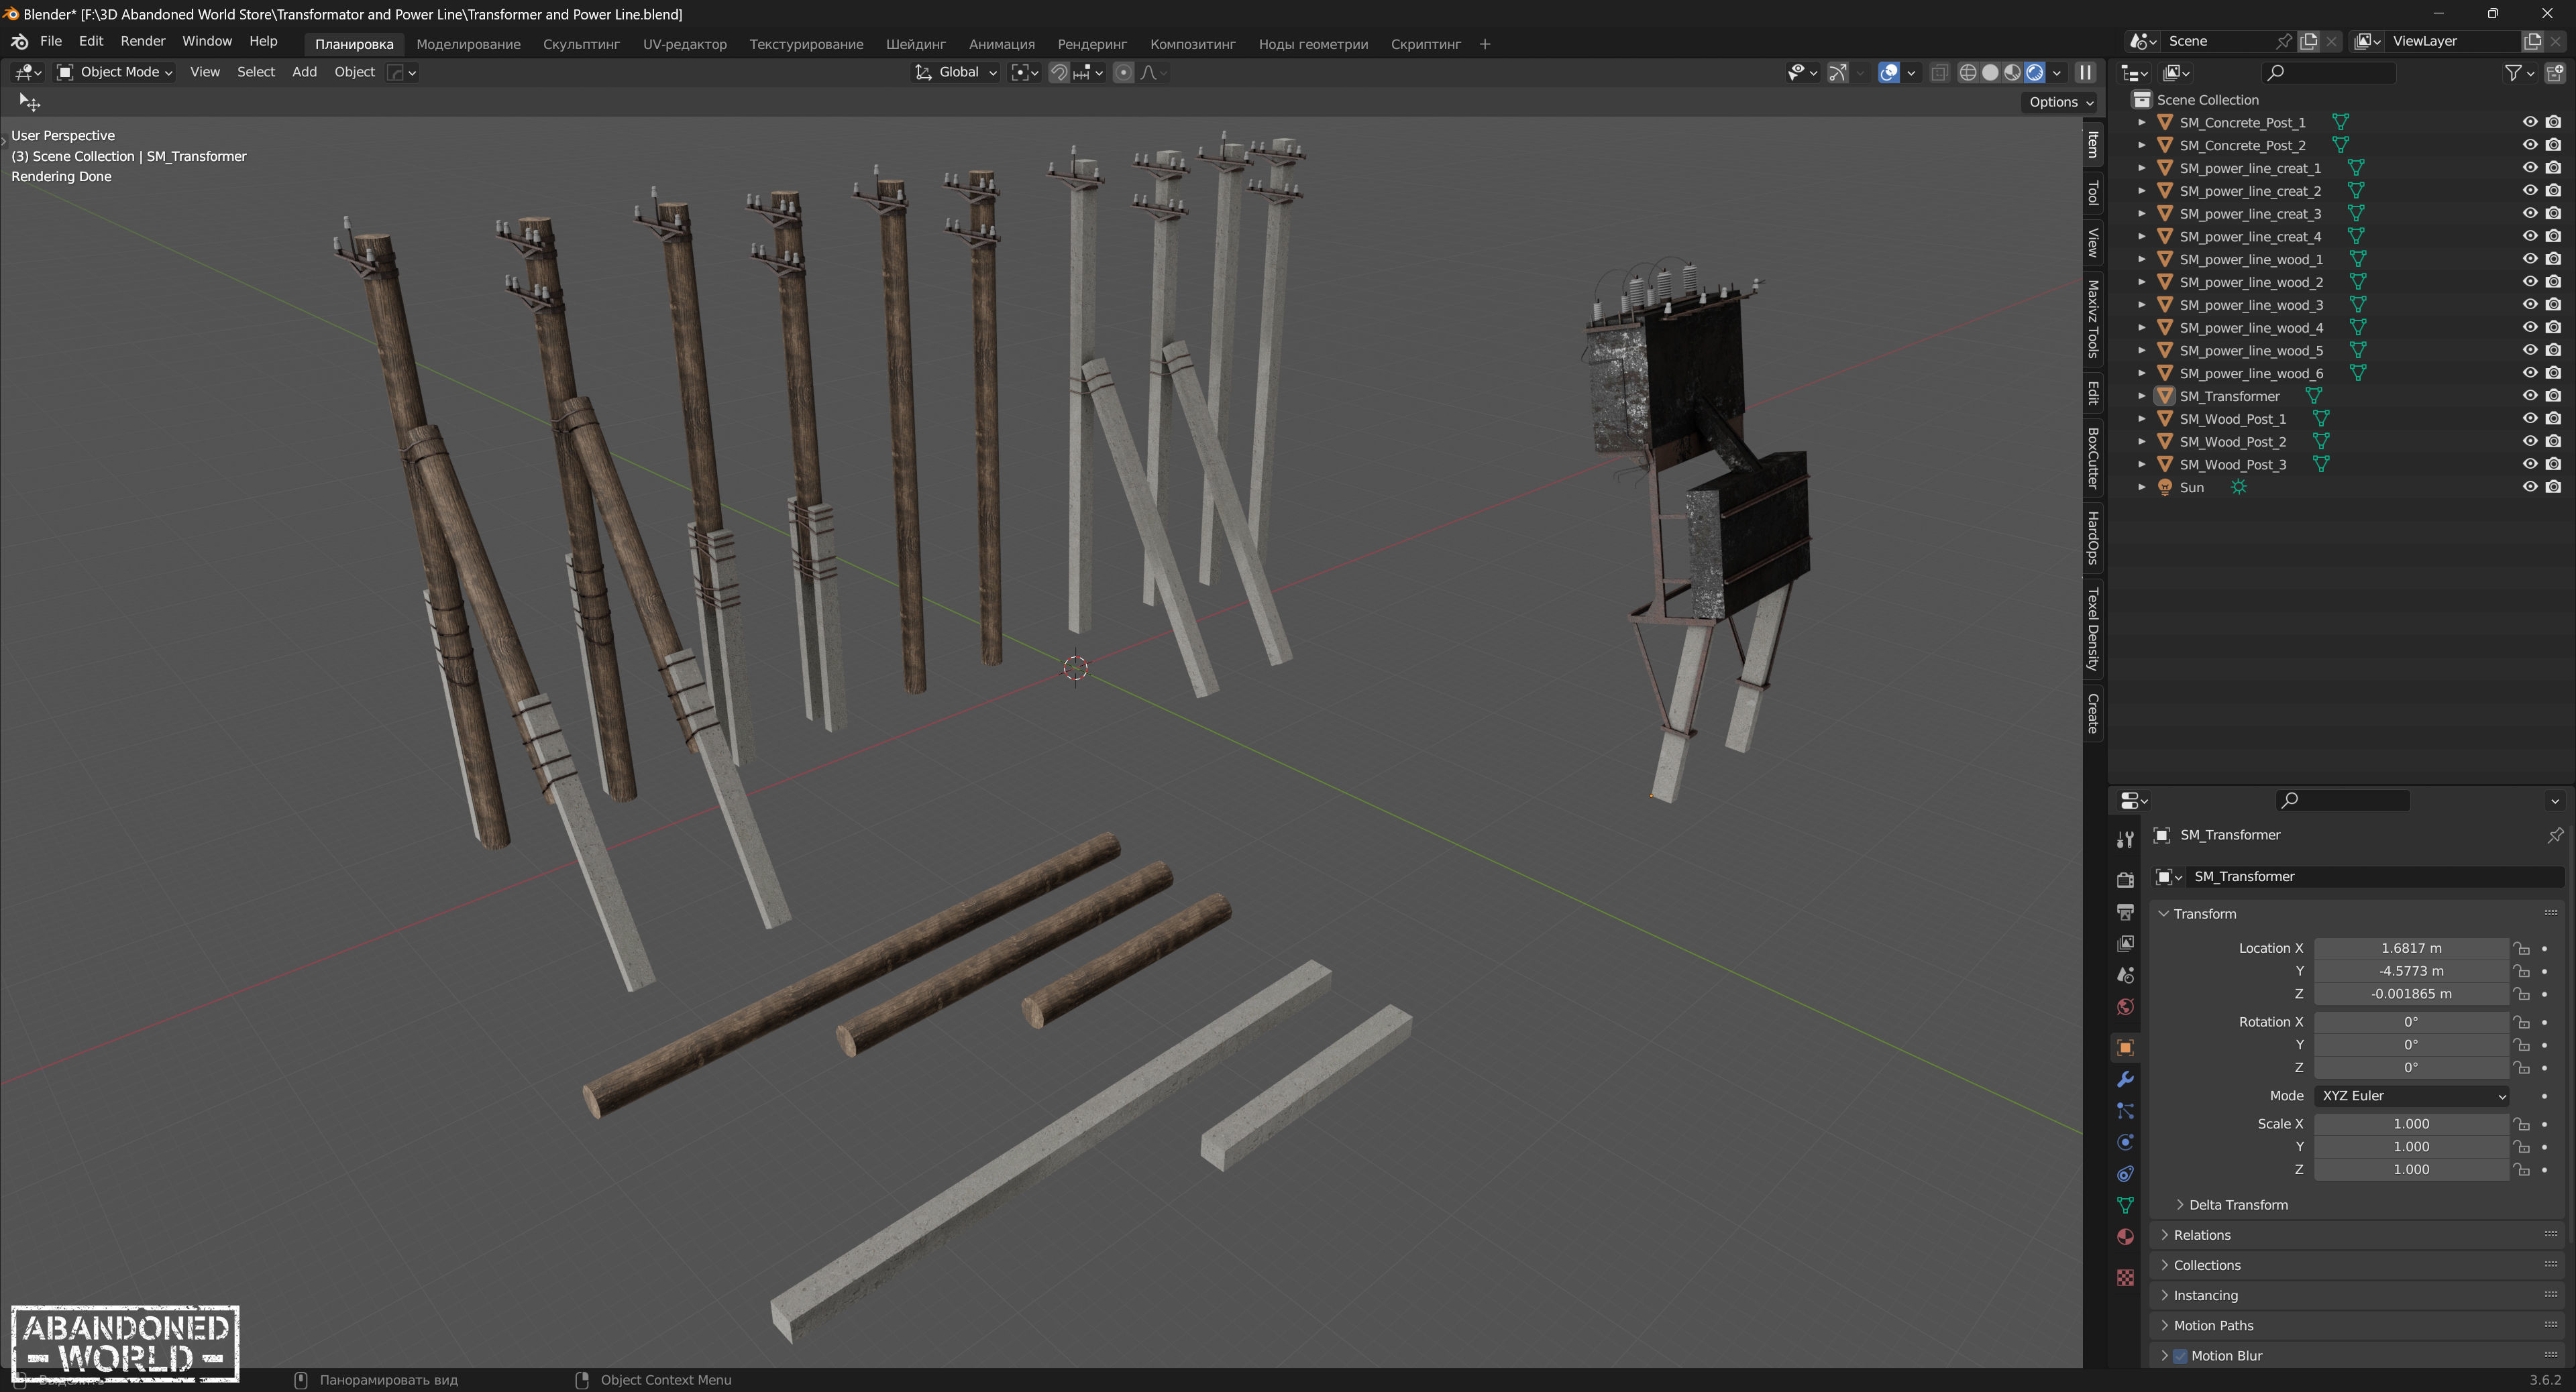Click the Options button in viewport
Viewport: 2576px width, 1392px height.
[2060, 102]
